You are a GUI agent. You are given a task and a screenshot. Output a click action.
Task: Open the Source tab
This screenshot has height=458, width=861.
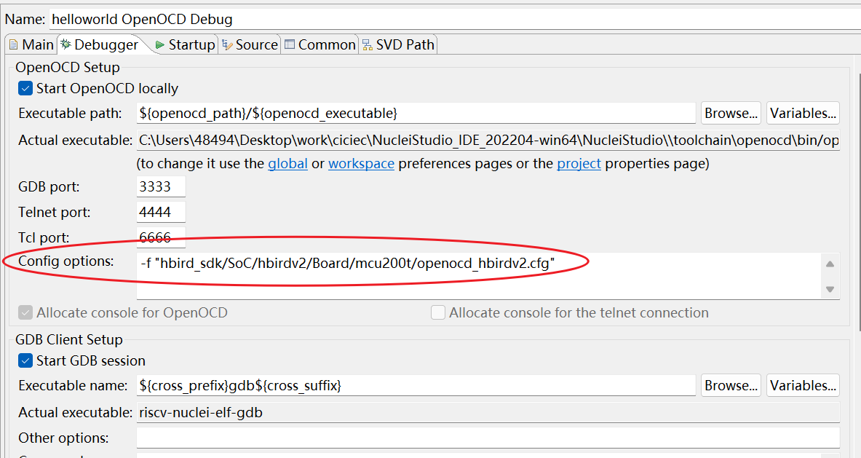(250, 45)
